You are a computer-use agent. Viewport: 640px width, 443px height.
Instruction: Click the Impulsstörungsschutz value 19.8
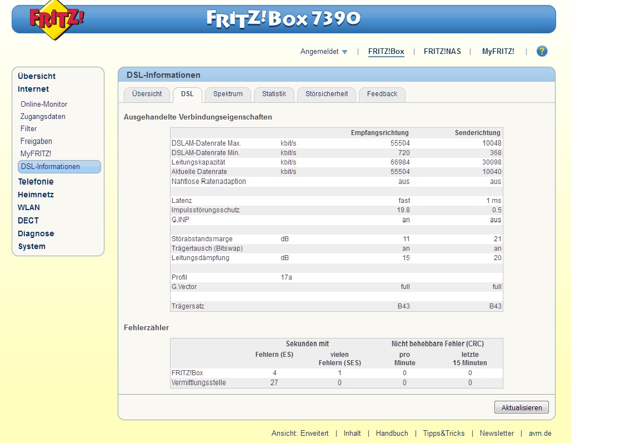tap(403, 210)
